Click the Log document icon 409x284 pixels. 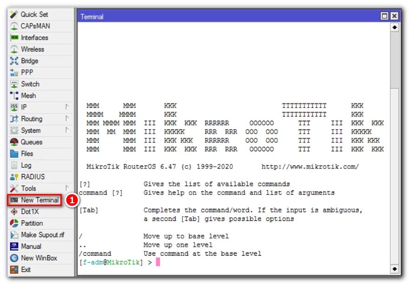click(14, 165)
